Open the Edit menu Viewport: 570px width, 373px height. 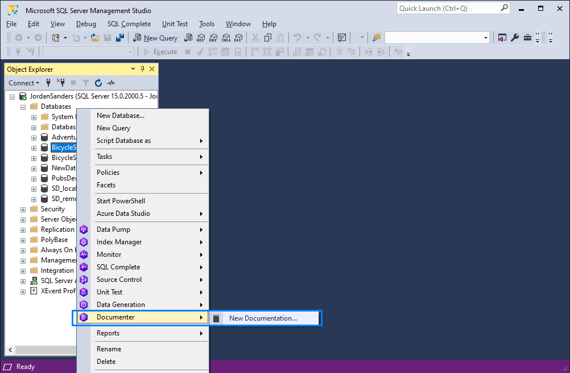click(x=34, y=24)
